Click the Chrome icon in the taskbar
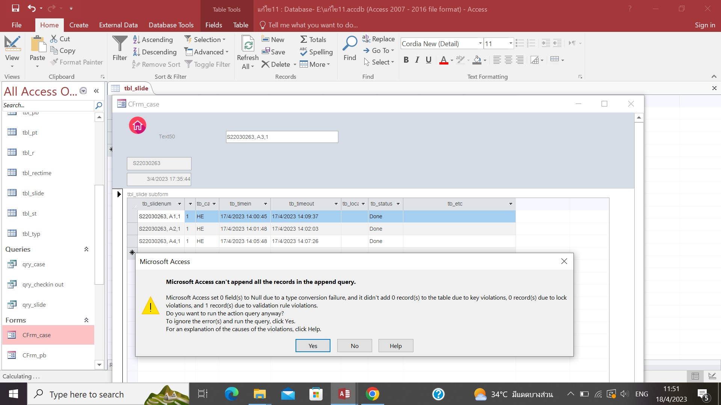Viewport: 721px width, 405px height. point(372,394)
